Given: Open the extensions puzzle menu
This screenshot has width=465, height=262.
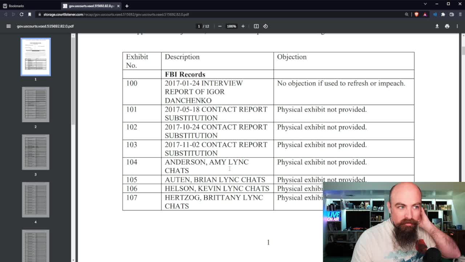Looking at the screenshot, I should pos(443,15).
